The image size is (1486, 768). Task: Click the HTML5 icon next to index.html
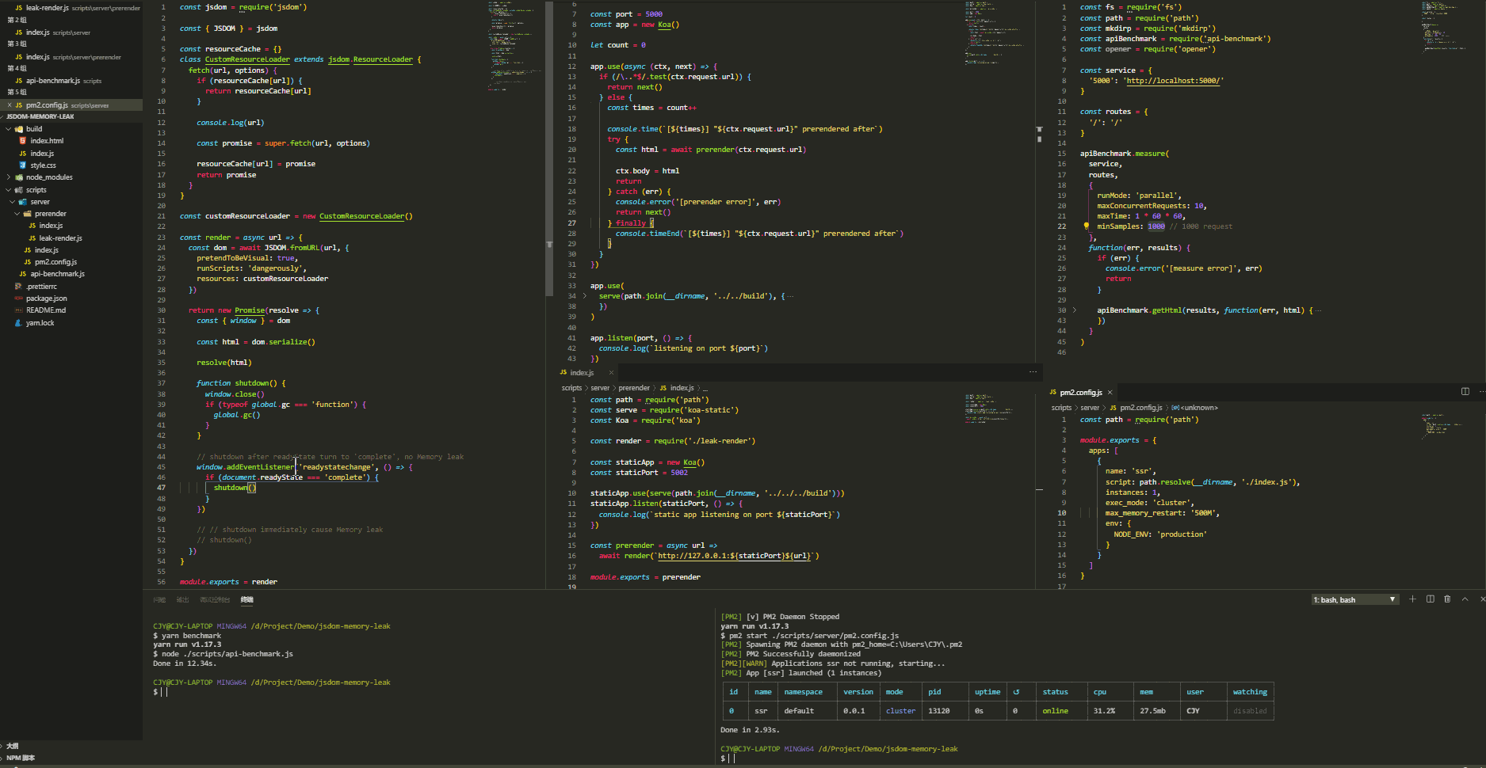23,141
